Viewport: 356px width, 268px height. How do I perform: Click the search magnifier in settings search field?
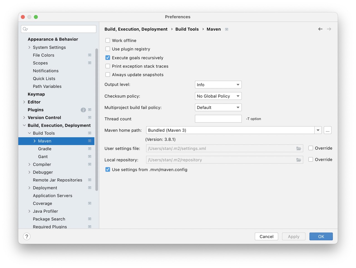tap(25, 29)
